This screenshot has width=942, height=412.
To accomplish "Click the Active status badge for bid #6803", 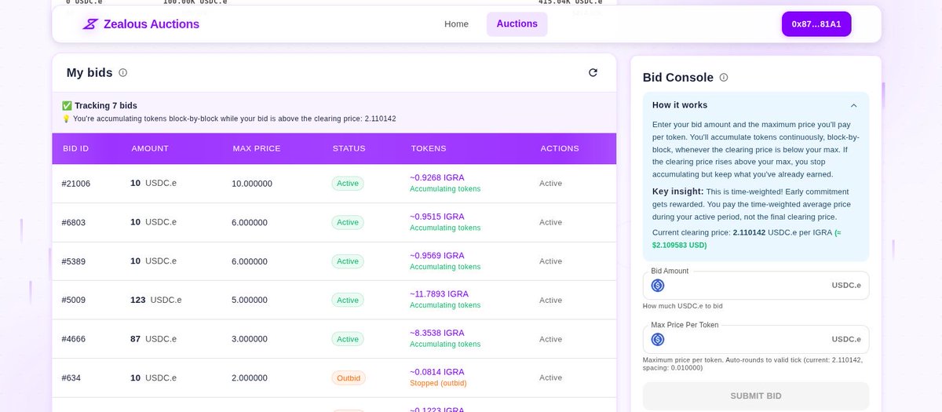I will [x=348, y=222].
